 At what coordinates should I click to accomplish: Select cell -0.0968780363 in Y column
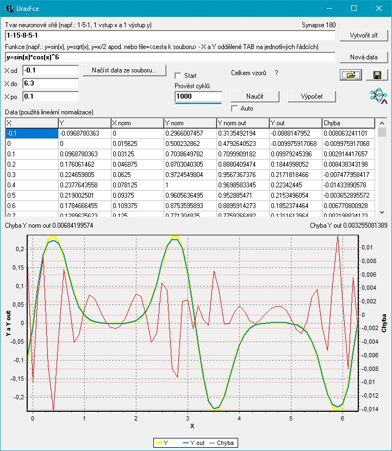(x=85, y=133)
